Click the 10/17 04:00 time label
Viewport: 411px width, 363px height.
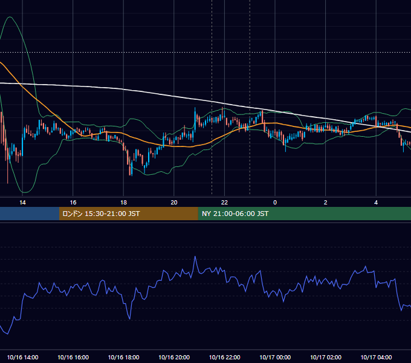click(x=376, y=357)
